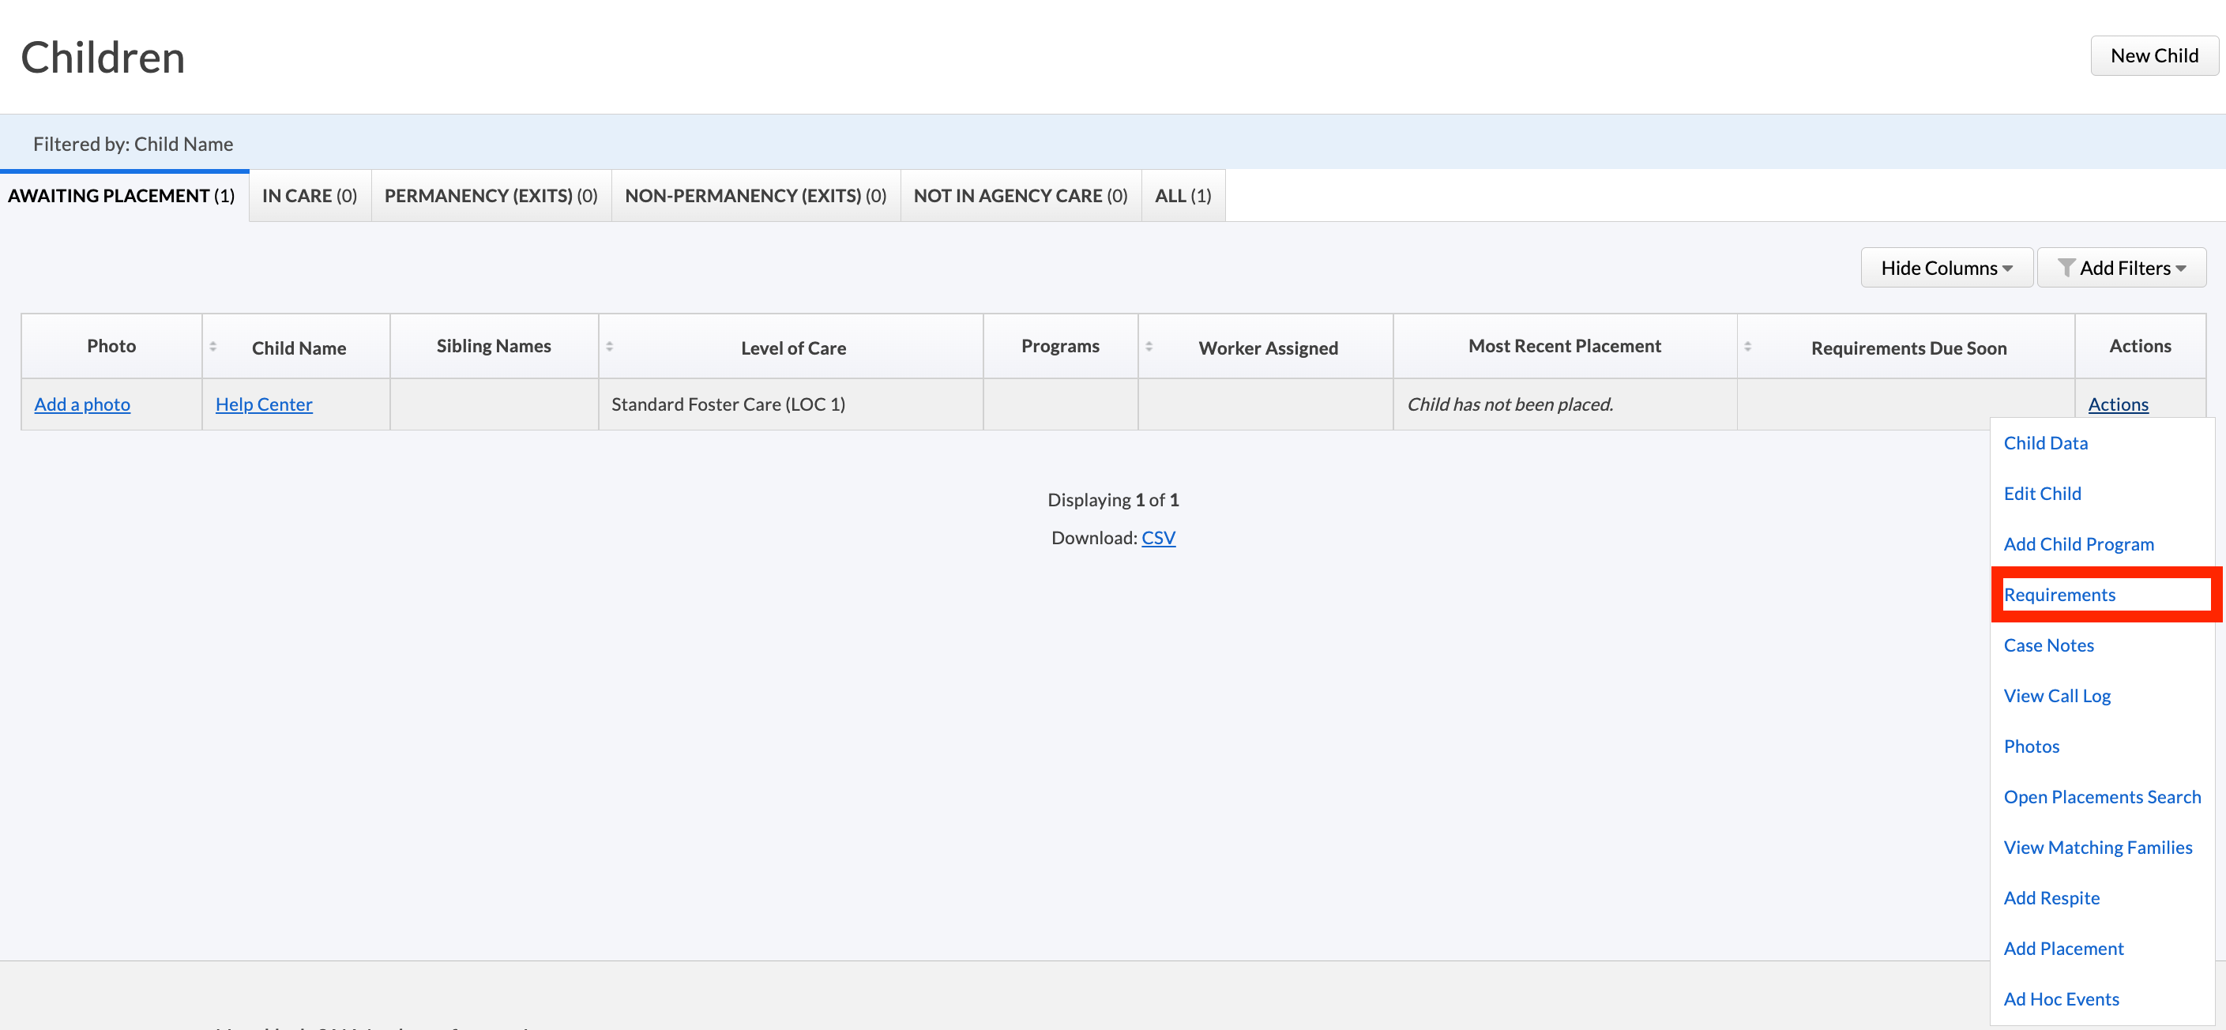Screen dimensions: 2226x1030
Task: Click Worker Assigned sort arrows
Action: click(1149, 347)
